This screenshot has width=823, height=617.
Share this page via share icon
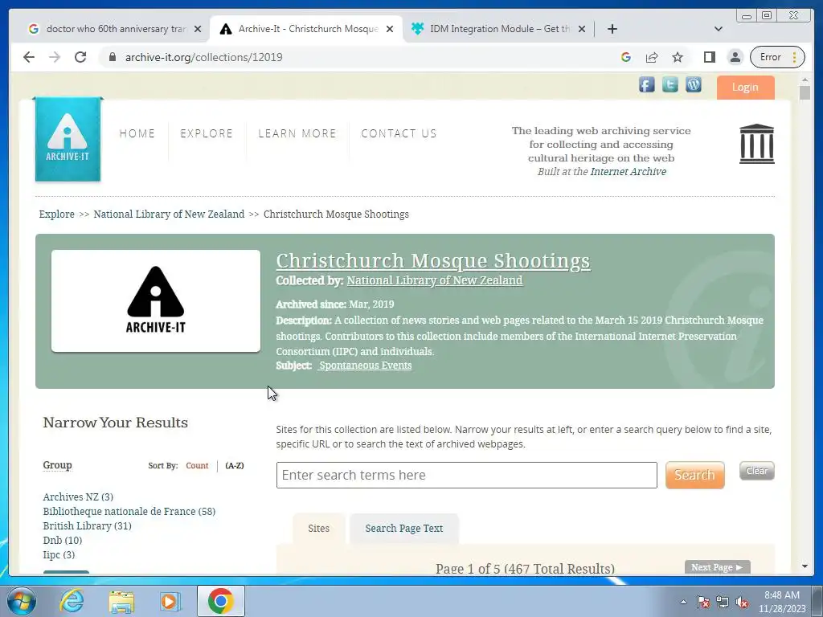click(x=652, y=57)
